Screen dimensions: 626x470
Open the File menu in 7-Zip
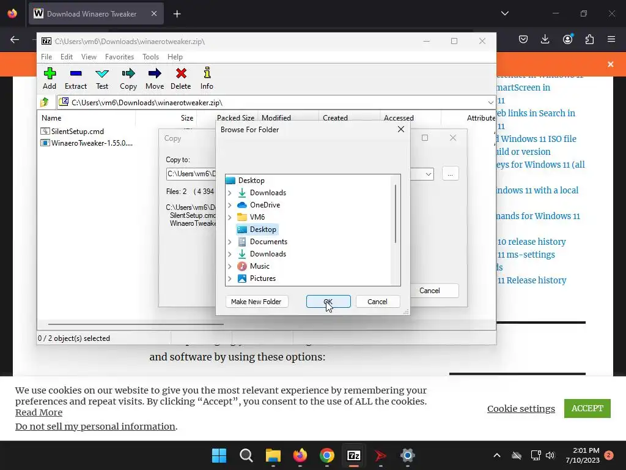pyautogui.click(x=46, y=57)
